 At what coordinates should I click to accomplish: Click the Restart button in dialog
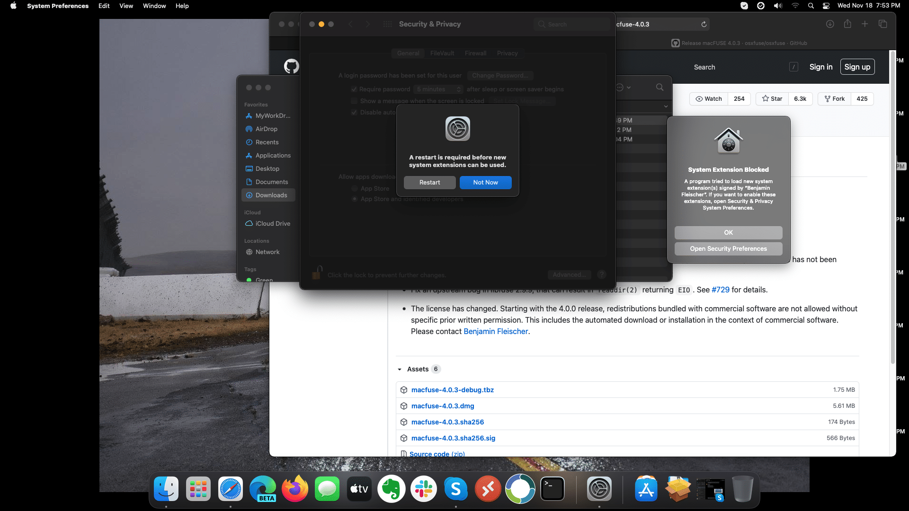coord(429,183)
